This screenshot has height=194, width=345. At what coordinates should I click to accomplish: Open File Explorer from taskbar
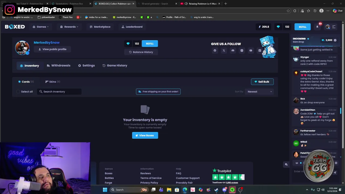point(169,190)
